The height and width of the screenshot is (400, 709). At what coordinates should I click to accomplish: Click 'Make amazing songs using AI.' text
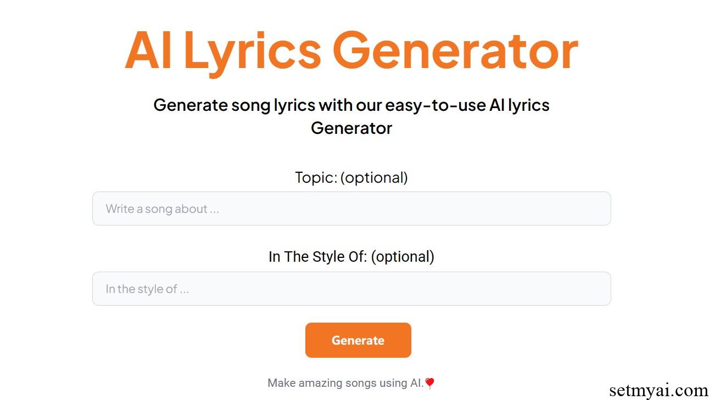pyautogui.click(x=345, y=383)
